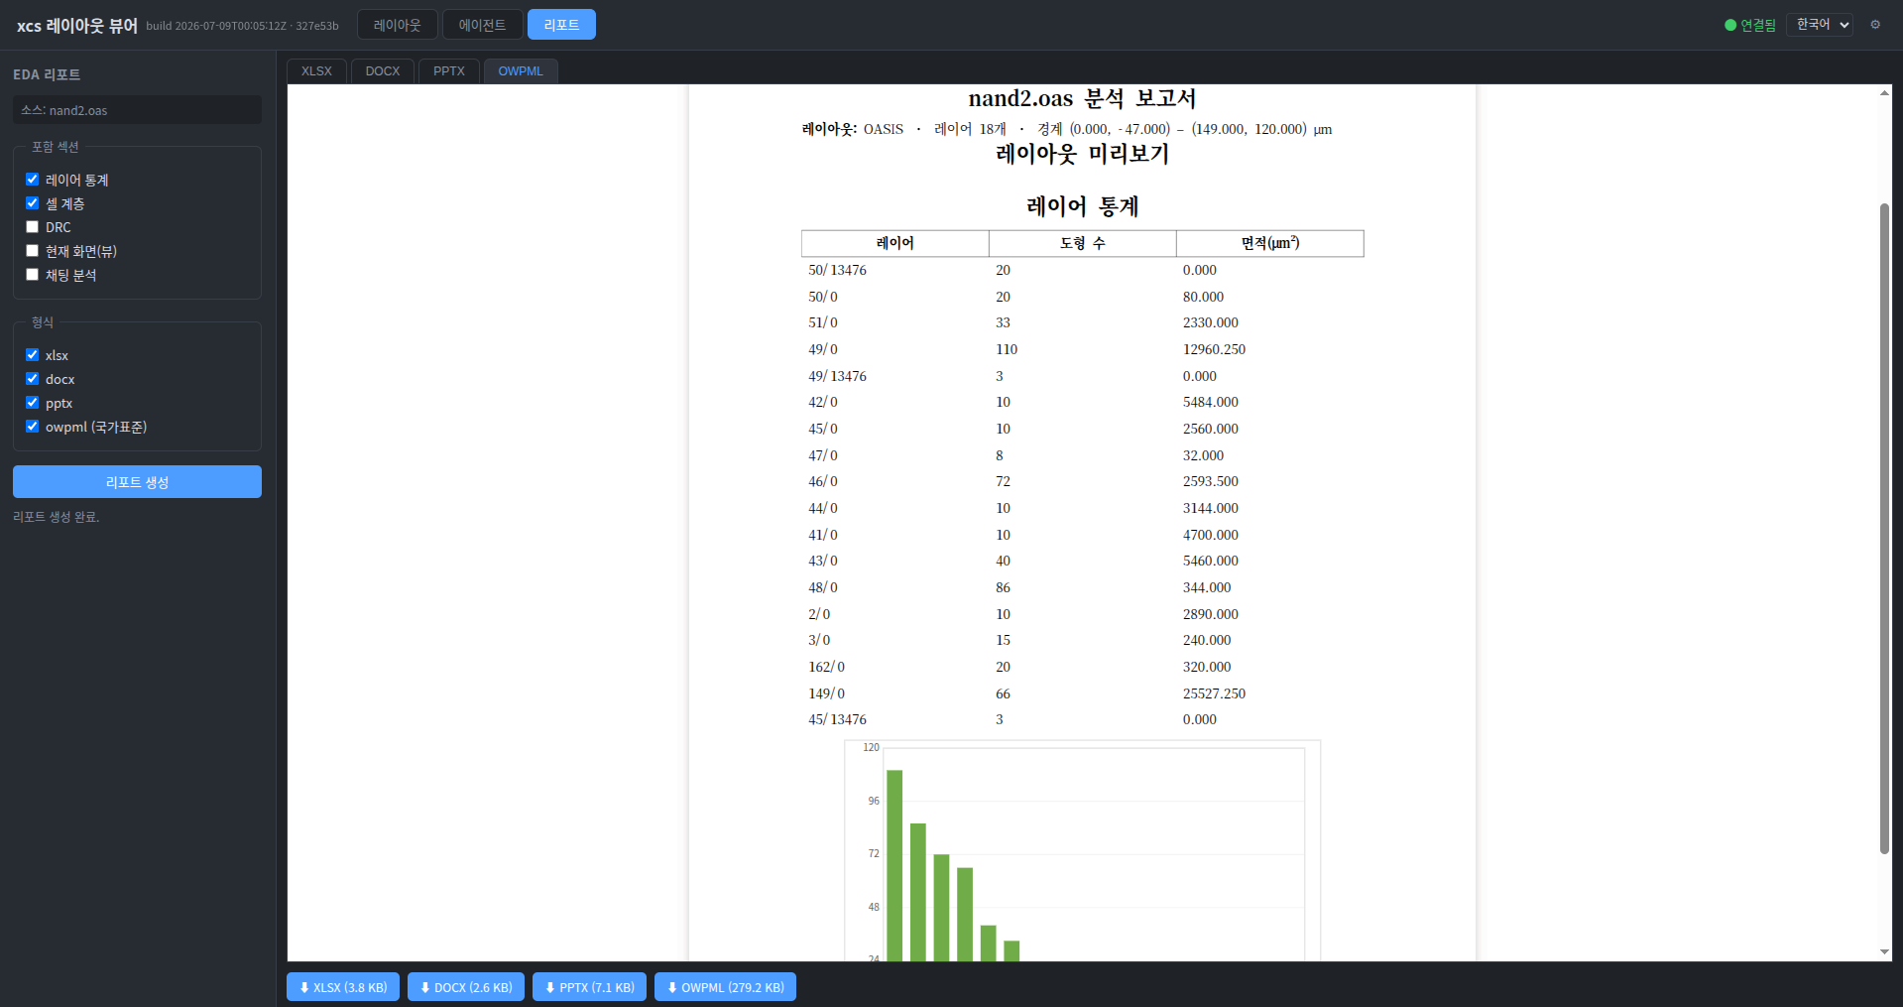The height and width of the screenshot is (1007, 1903).
Task: Click the 레이어 table column header
Action: 894,243
